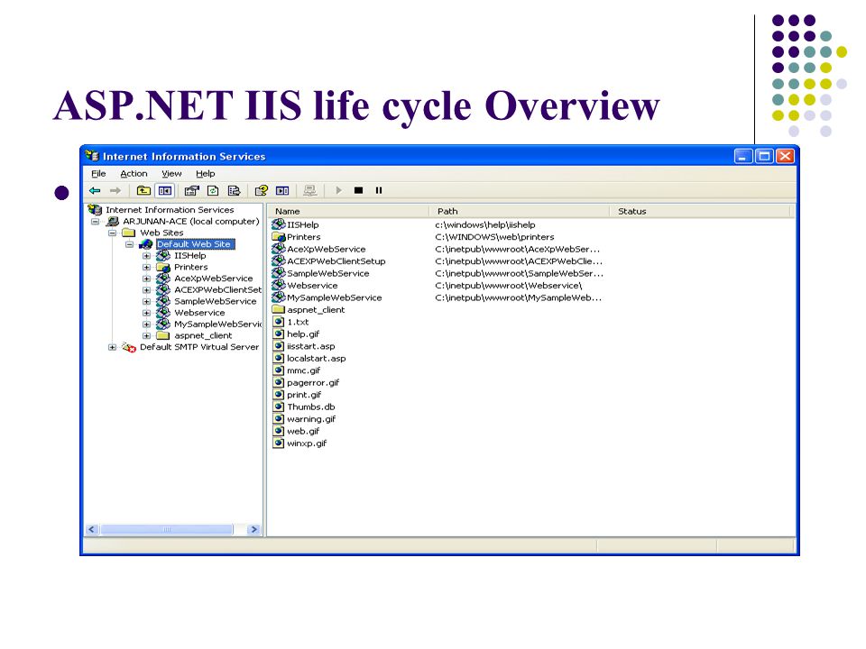Select localstart.asp file
The width and height of the screenshot is (866, 649).
(317, 358)
